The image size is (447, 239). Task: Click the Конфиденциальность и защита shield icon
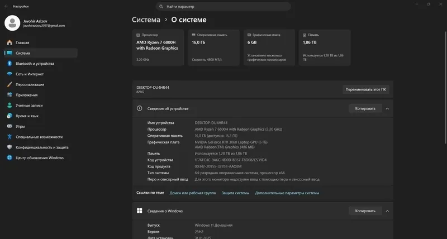[x=9, y=147]
